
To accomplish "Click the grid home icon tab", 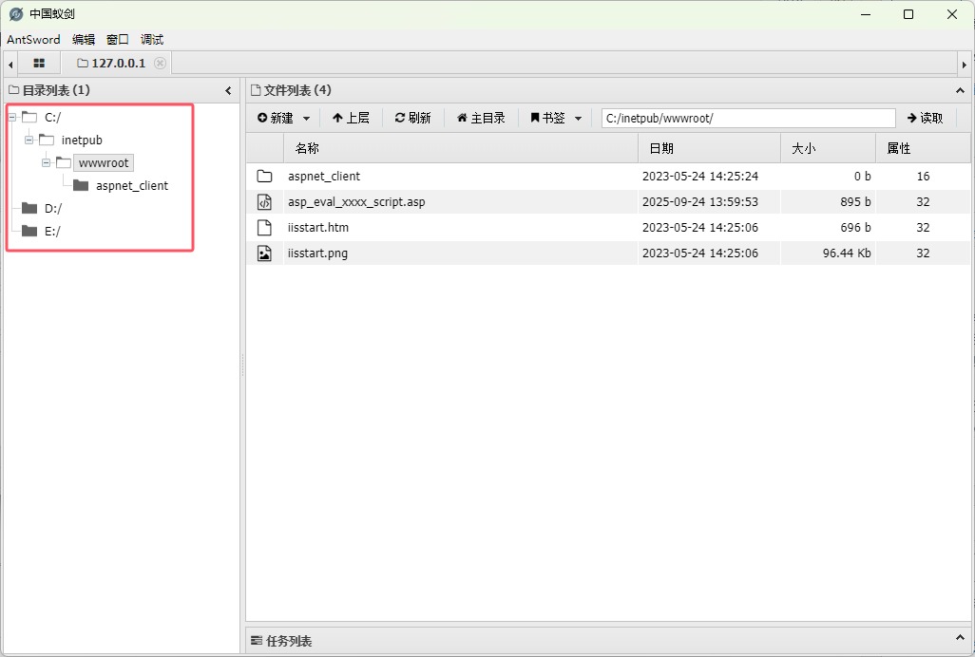I will pos(39,64).
